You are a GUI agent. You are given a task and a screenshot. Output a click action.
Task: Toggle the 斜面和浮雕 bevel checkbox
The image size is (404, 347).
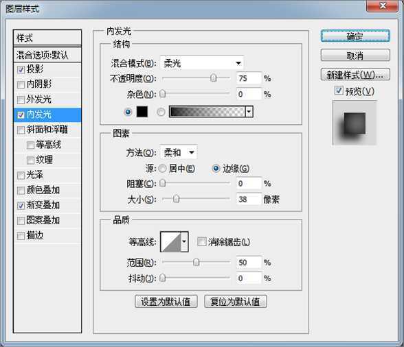21,130
